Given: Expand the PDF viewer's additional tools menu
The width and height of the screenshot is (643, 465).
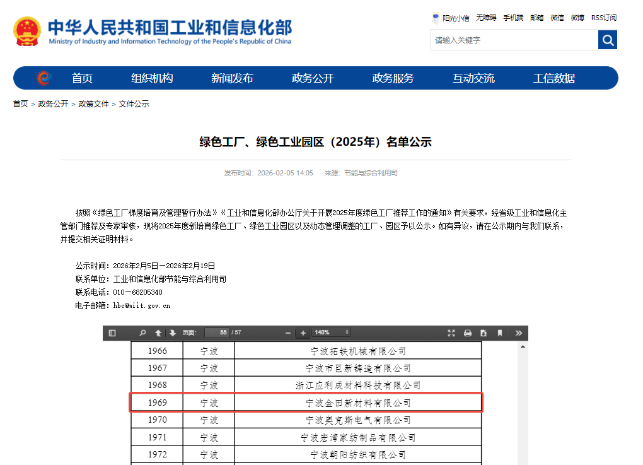Looking at the screenshot, I should click(519, 333).
